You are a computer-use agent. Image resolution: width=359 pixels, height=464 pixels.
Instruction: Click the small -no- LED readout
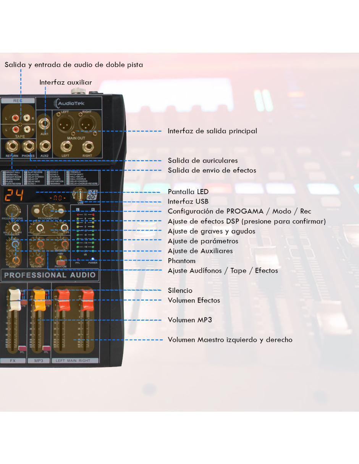point(58,198)
